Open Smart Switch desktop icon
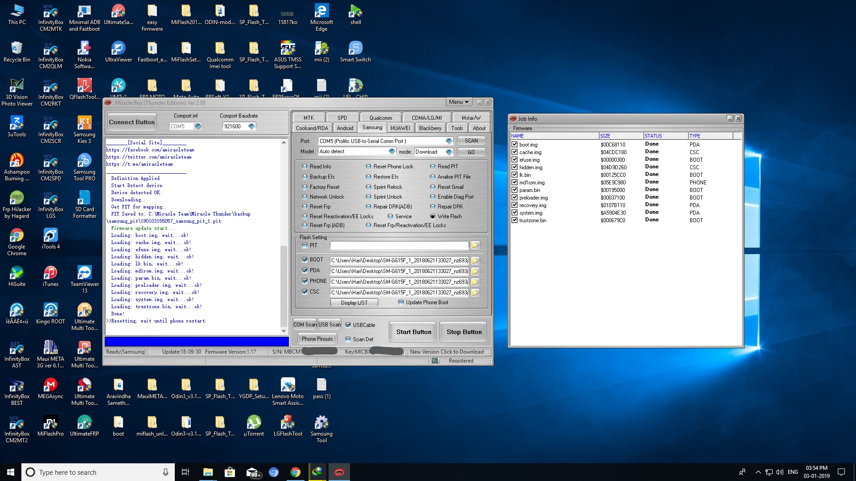 [x=355, y=52]
